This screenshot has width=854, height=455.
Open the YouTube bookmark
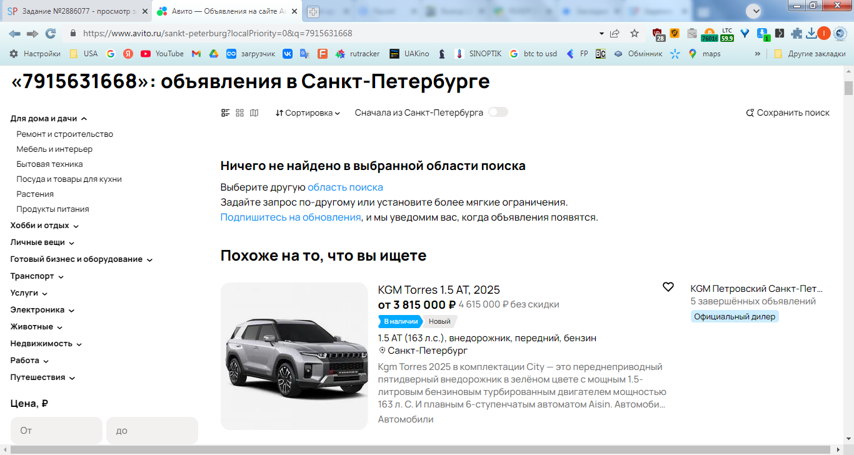[162, 54]
